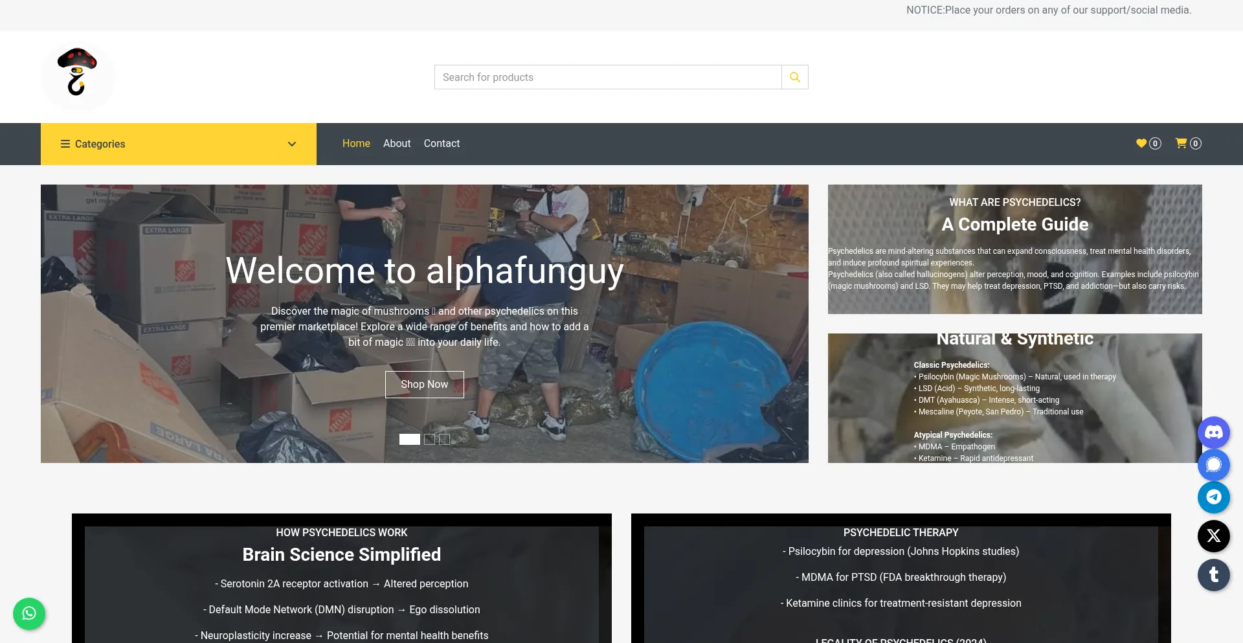Open the Tumblr link
The height and width of the screenshot is (643, 1243).
(x=1214, y=575)
